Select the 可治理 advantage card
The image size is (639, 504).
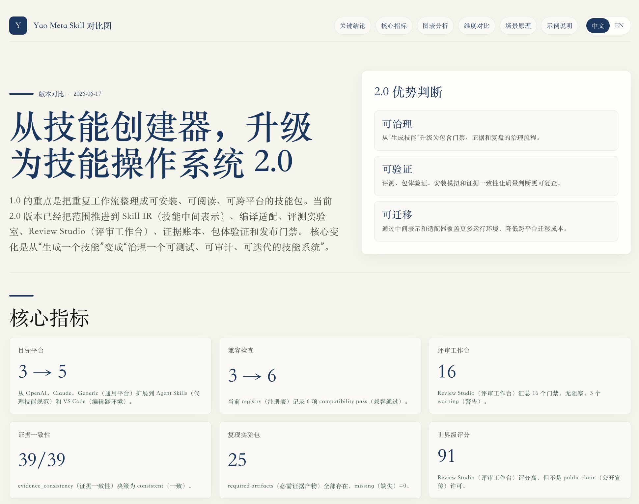coord(496,131)
